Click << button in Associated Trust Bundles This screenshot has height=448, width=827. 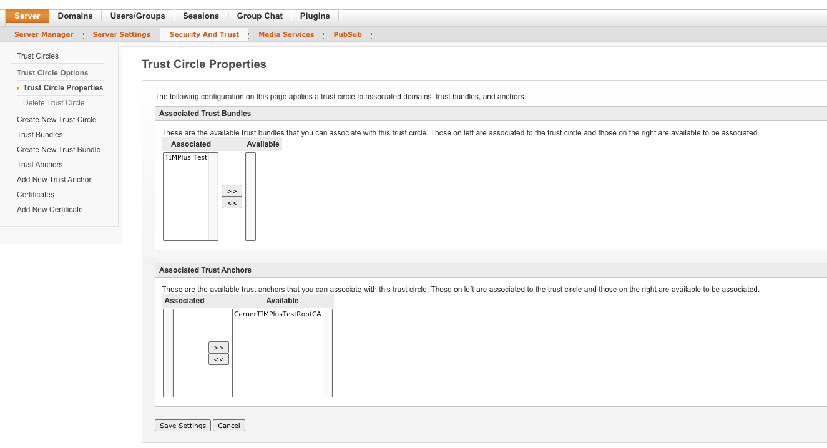pyautogui.click(x=232, y=203)
